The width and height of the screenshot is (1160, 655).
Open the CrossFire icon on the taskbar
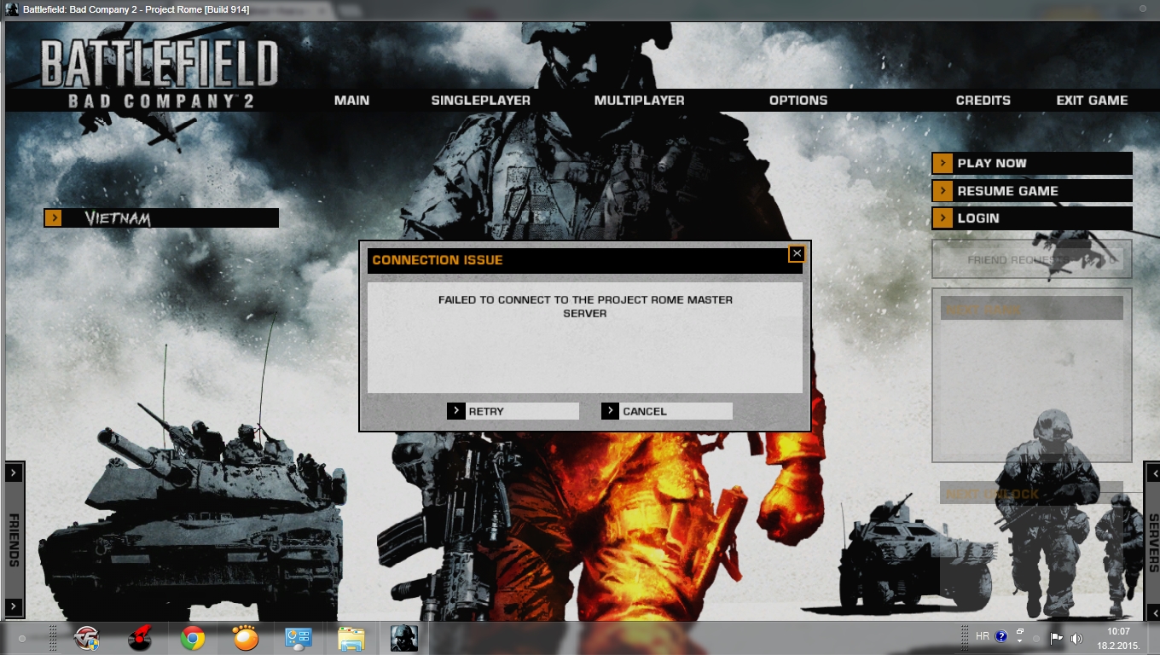87,638
